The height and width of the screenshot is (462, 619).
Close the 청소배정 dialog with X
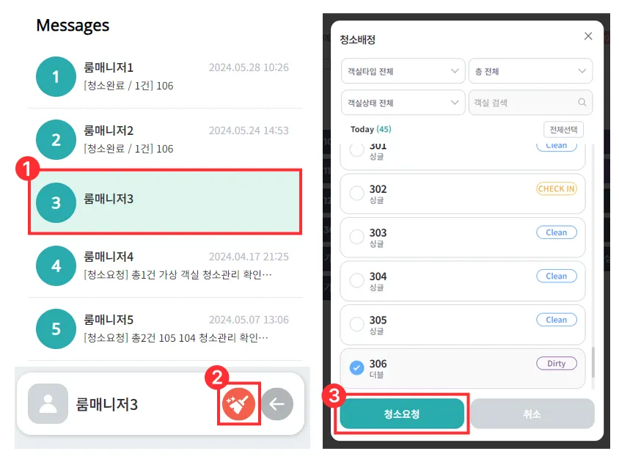[x=588, y=36]
